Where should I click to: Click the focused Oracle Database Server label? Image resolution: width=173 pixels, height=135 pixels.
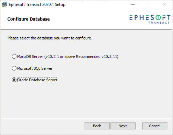click(x=37, y=80)
